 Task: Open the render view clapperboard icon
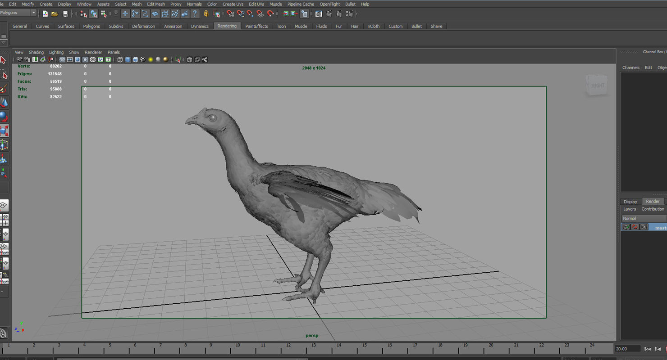[x=319, y=14]
